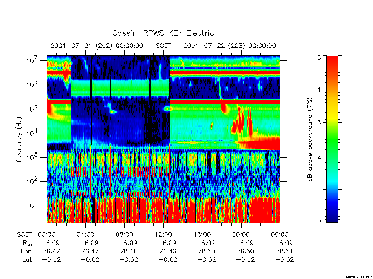Click the longitude value '78.49'

click(x=169, y=251)
